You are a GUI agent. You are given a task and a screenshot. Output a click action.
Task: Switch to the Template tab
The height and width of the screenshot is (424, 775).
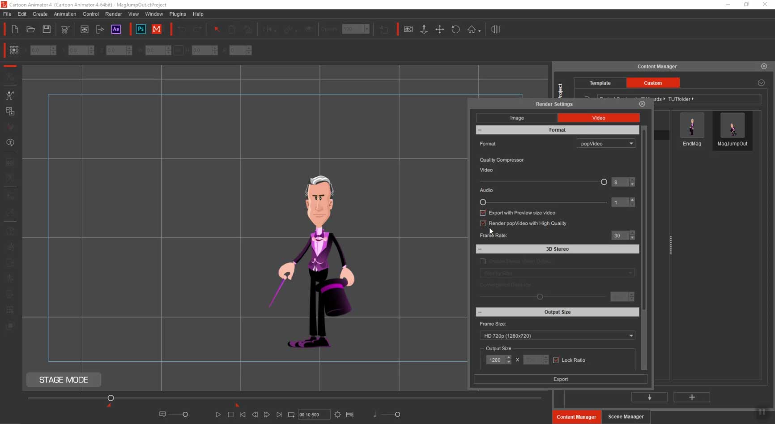coord(600,83)
